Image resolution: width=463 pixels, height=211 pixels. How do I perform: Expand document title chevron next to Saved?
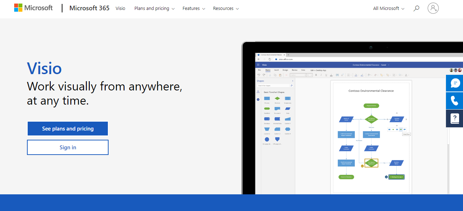(388, 65)
